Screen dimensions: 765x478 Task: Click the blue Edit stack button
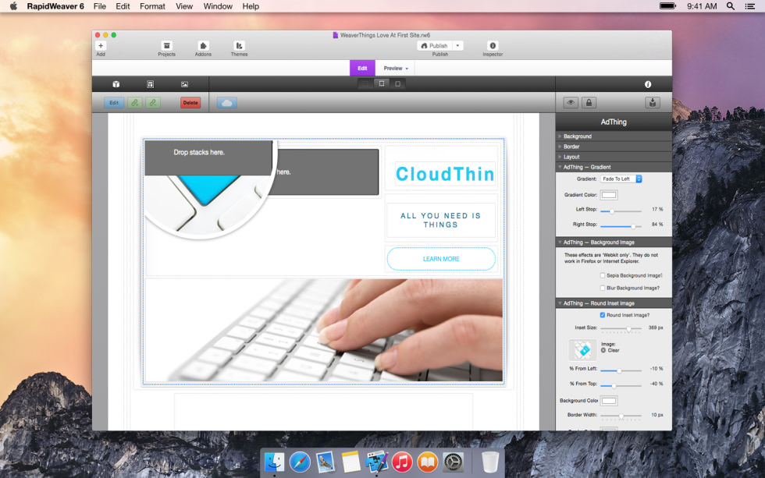[x=114, y=103]
